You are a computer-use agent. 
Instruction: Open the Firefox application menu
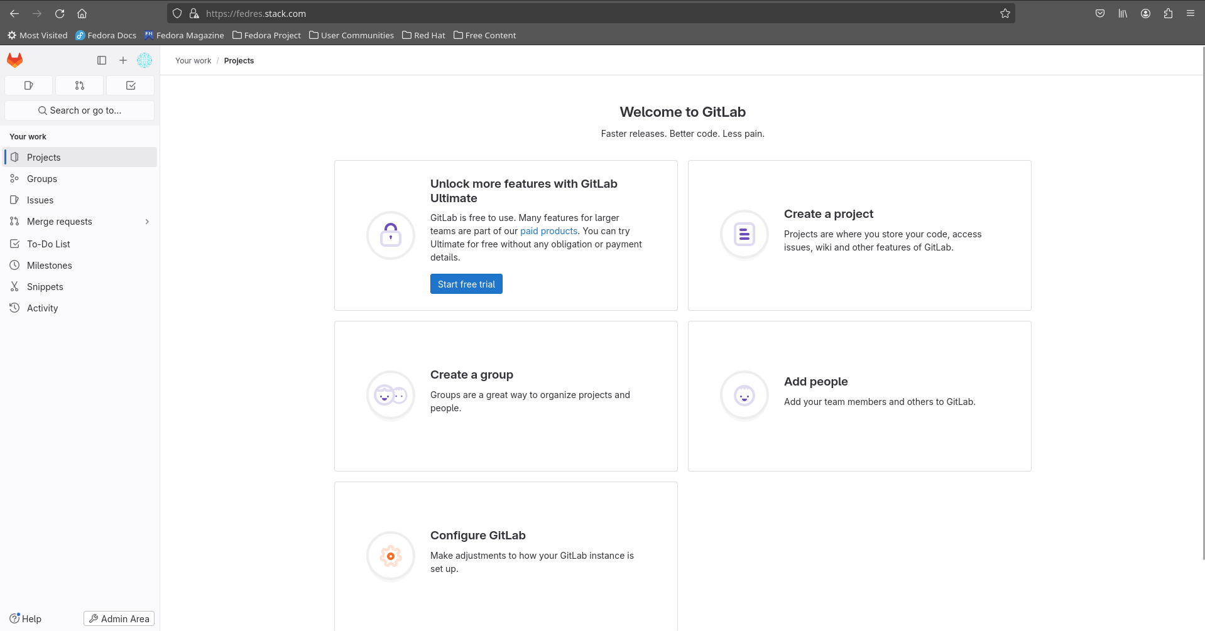1191,13
